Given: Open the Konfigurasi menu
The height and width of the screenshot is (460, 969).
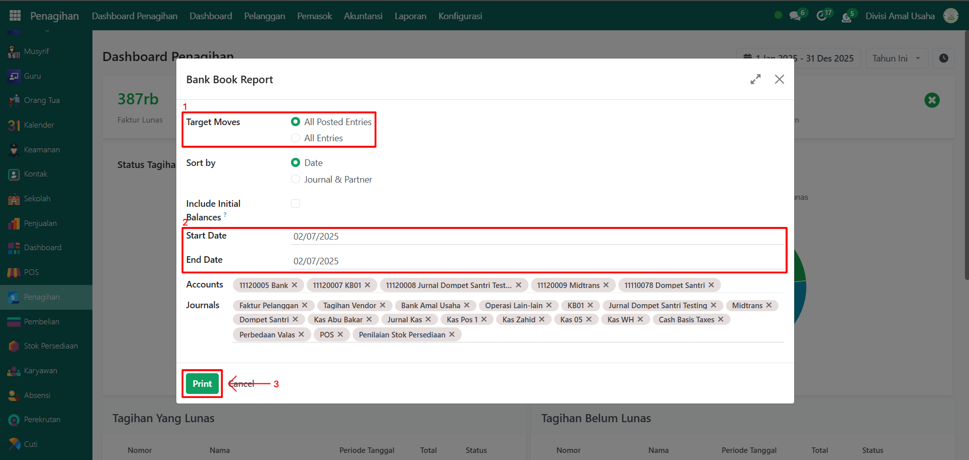Looking at the screenshot, I should tap(460, 16).
